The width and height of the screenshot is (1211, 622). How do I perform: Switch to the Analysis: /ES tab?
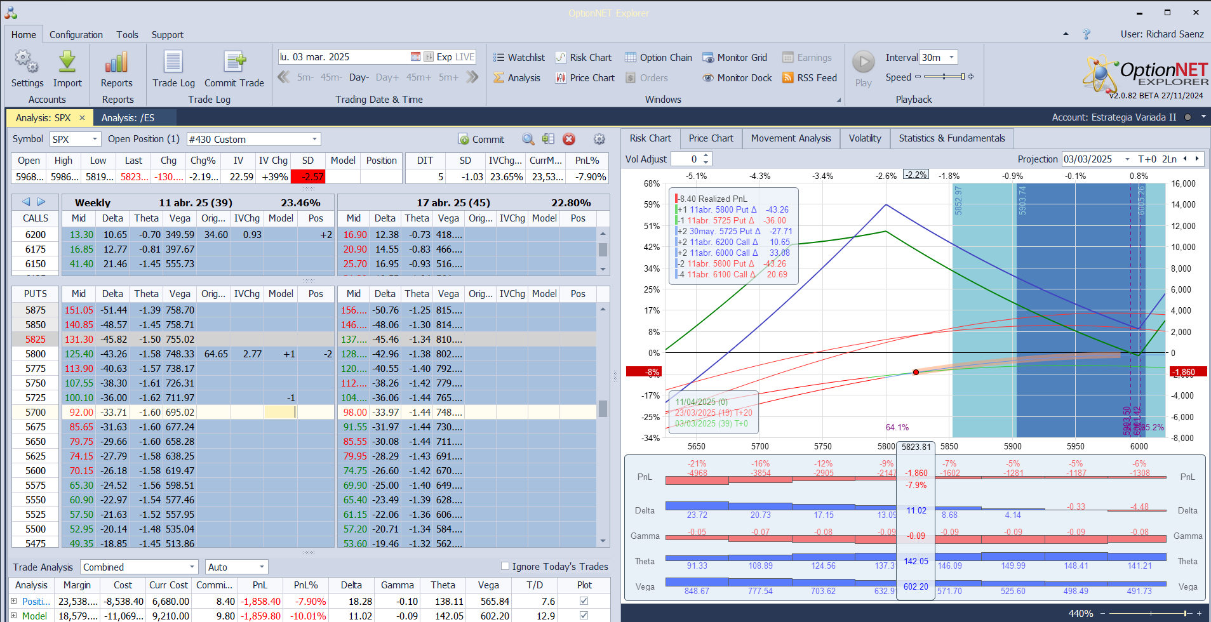point(128,117)
